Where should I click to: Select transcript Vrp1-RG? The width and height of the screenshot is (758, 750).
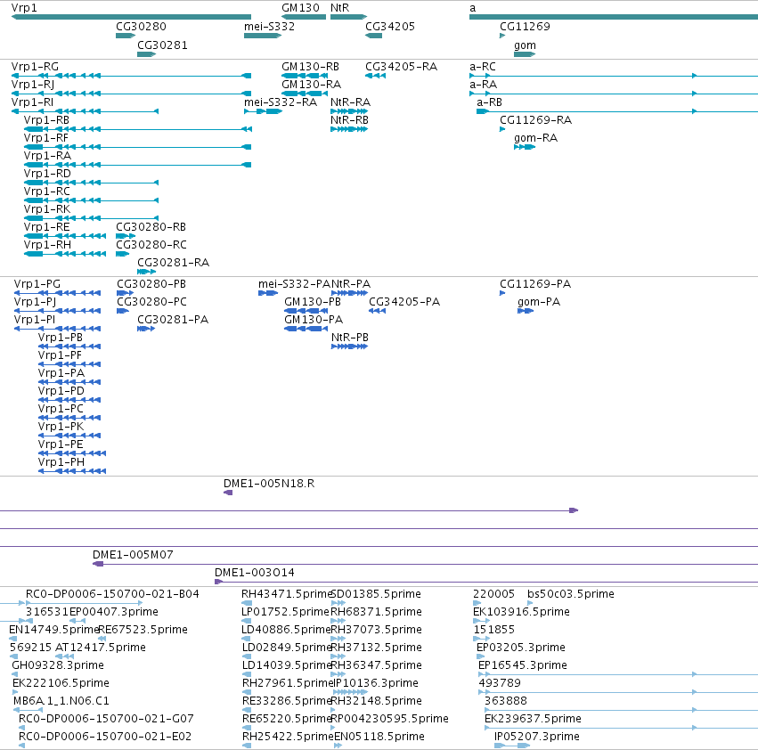[131, 76]
